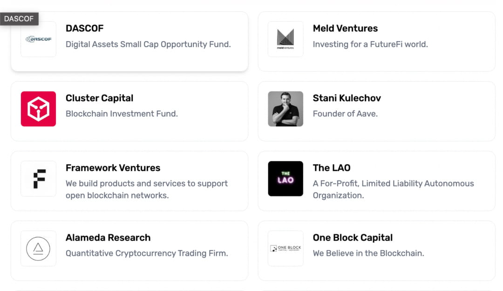Click 'We Believe in the Blockchain' text
Viewport: 503px width, 291px height.
[x=368, y=253]
